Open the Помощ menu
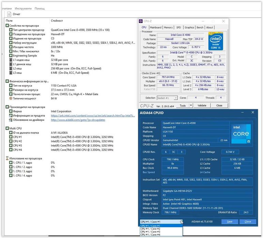Viewport: 263px width, 238px height. [40, 9]
